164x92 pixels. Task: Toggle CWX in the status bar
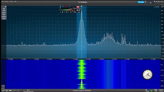click(14, 90)
